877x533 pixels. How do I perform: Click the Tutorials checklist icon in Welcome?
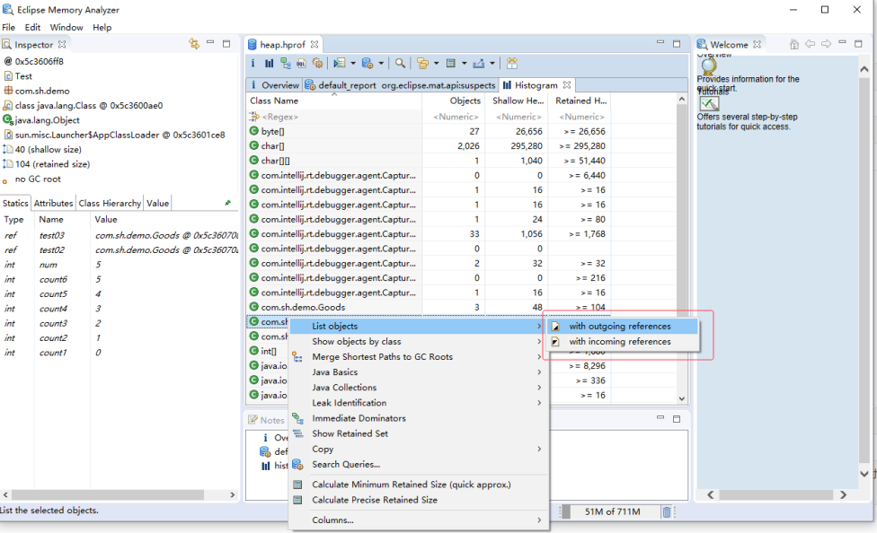709,103
